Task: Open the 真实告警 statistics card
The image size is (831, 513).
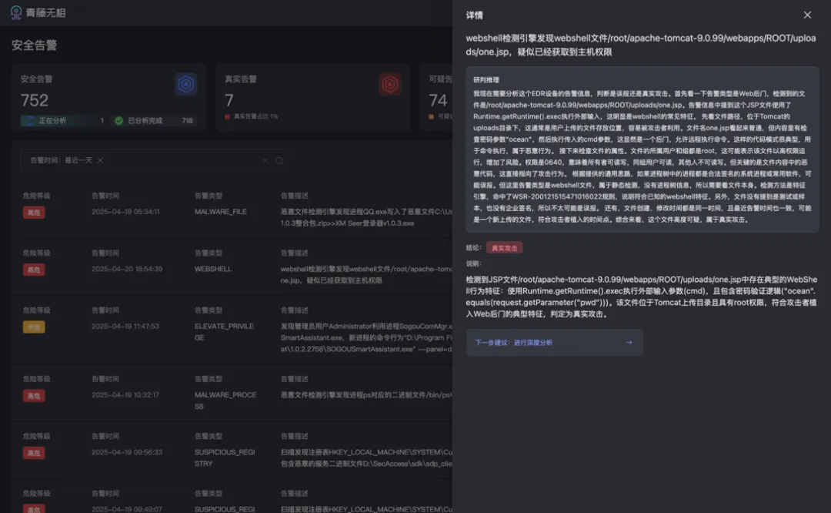Action: click(x=312, y=97)
